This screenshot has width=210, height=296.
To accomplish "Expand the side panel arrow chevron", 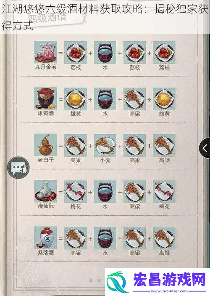I will click(205, 148).
